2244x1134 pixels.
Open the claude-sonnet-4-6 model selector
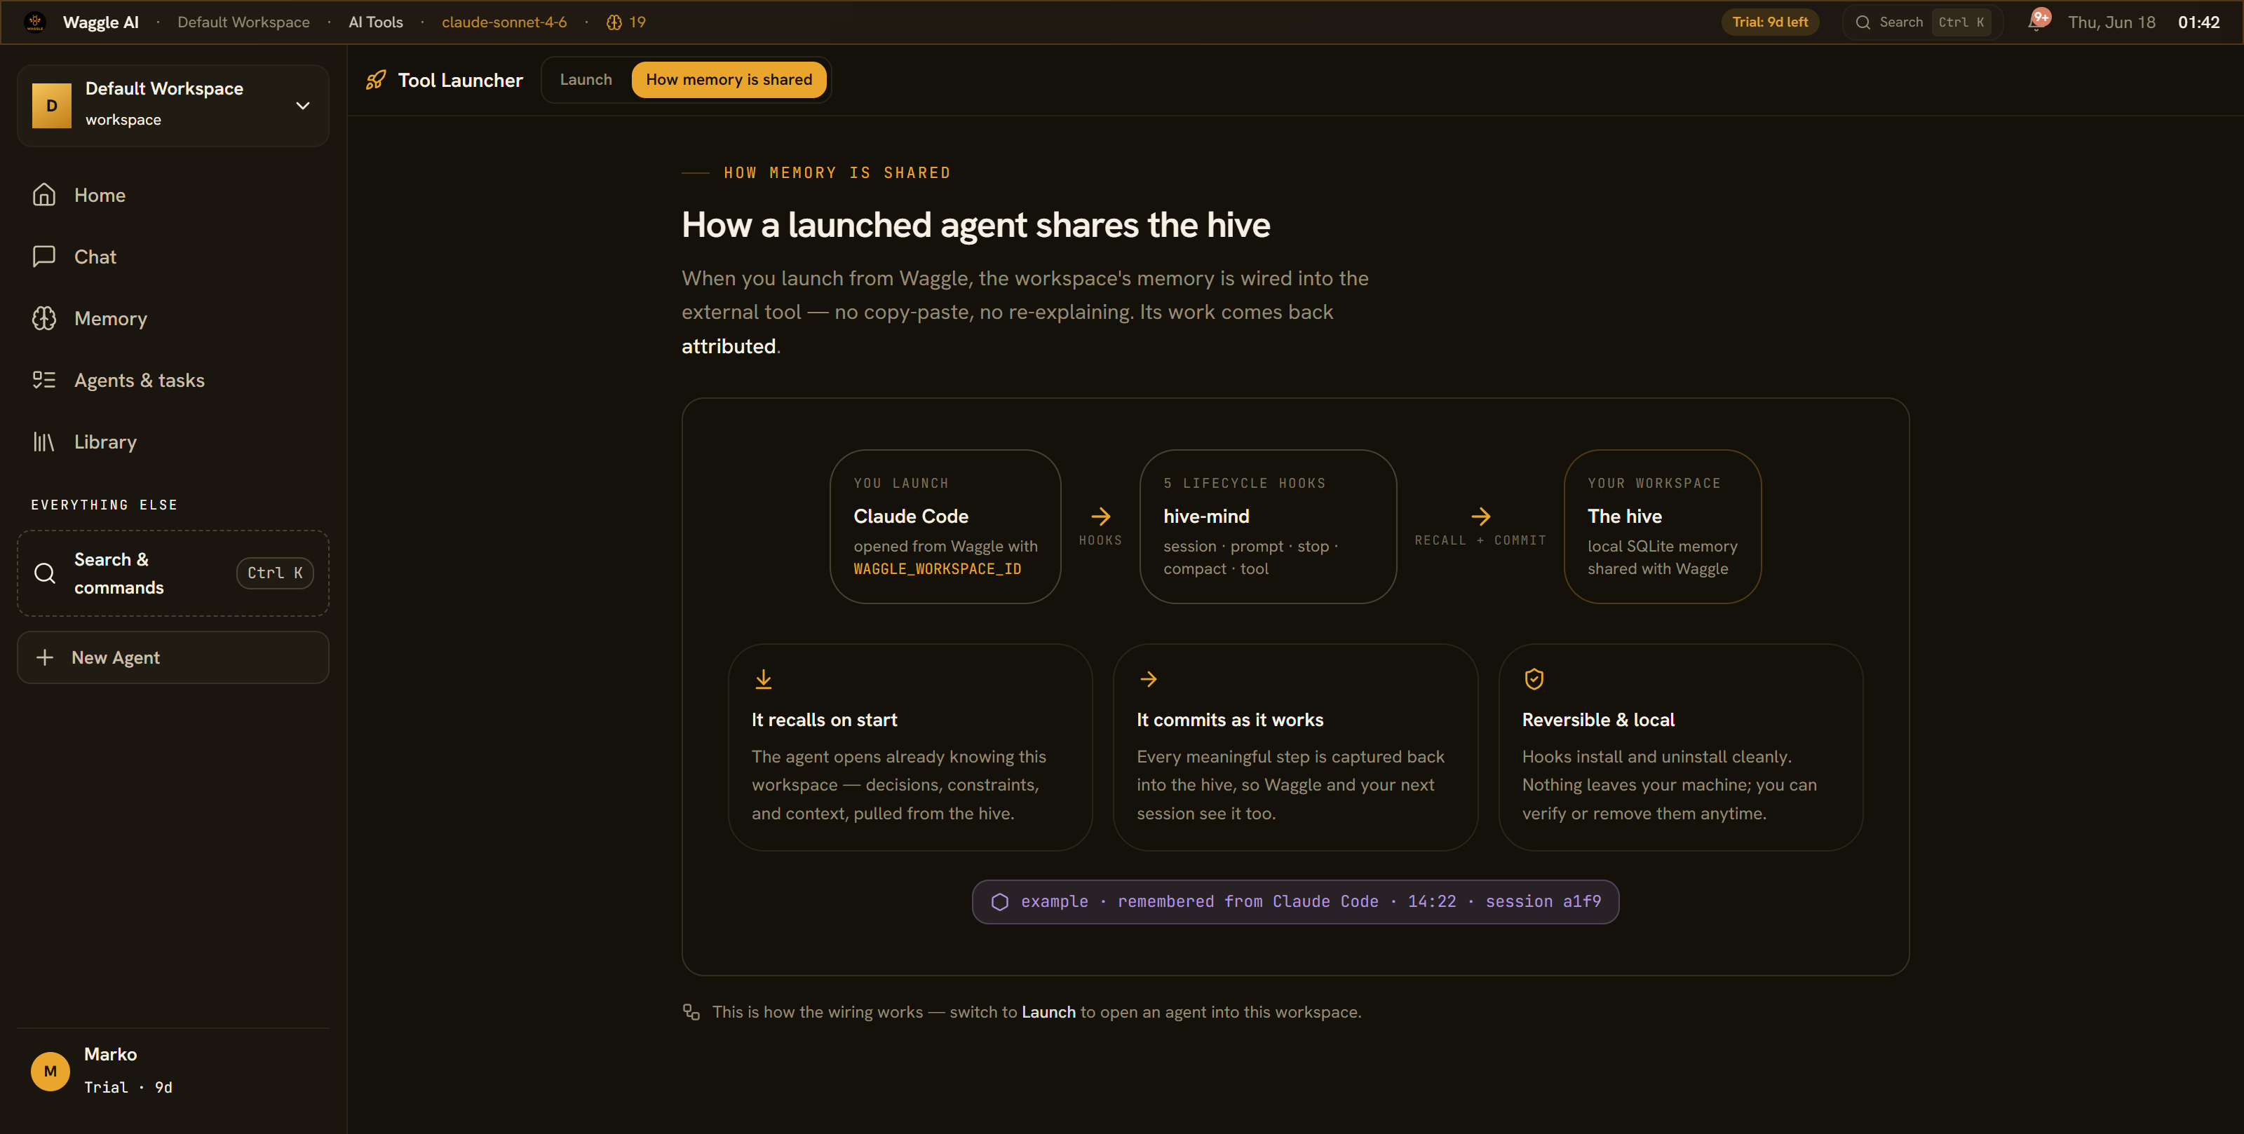(x=504, y=22)
